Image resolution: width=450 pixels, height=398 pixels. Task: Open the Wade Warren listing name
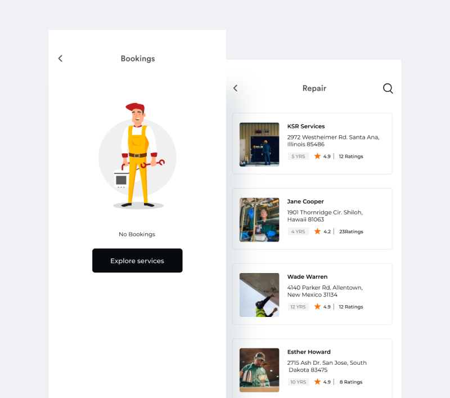[307, 277]
